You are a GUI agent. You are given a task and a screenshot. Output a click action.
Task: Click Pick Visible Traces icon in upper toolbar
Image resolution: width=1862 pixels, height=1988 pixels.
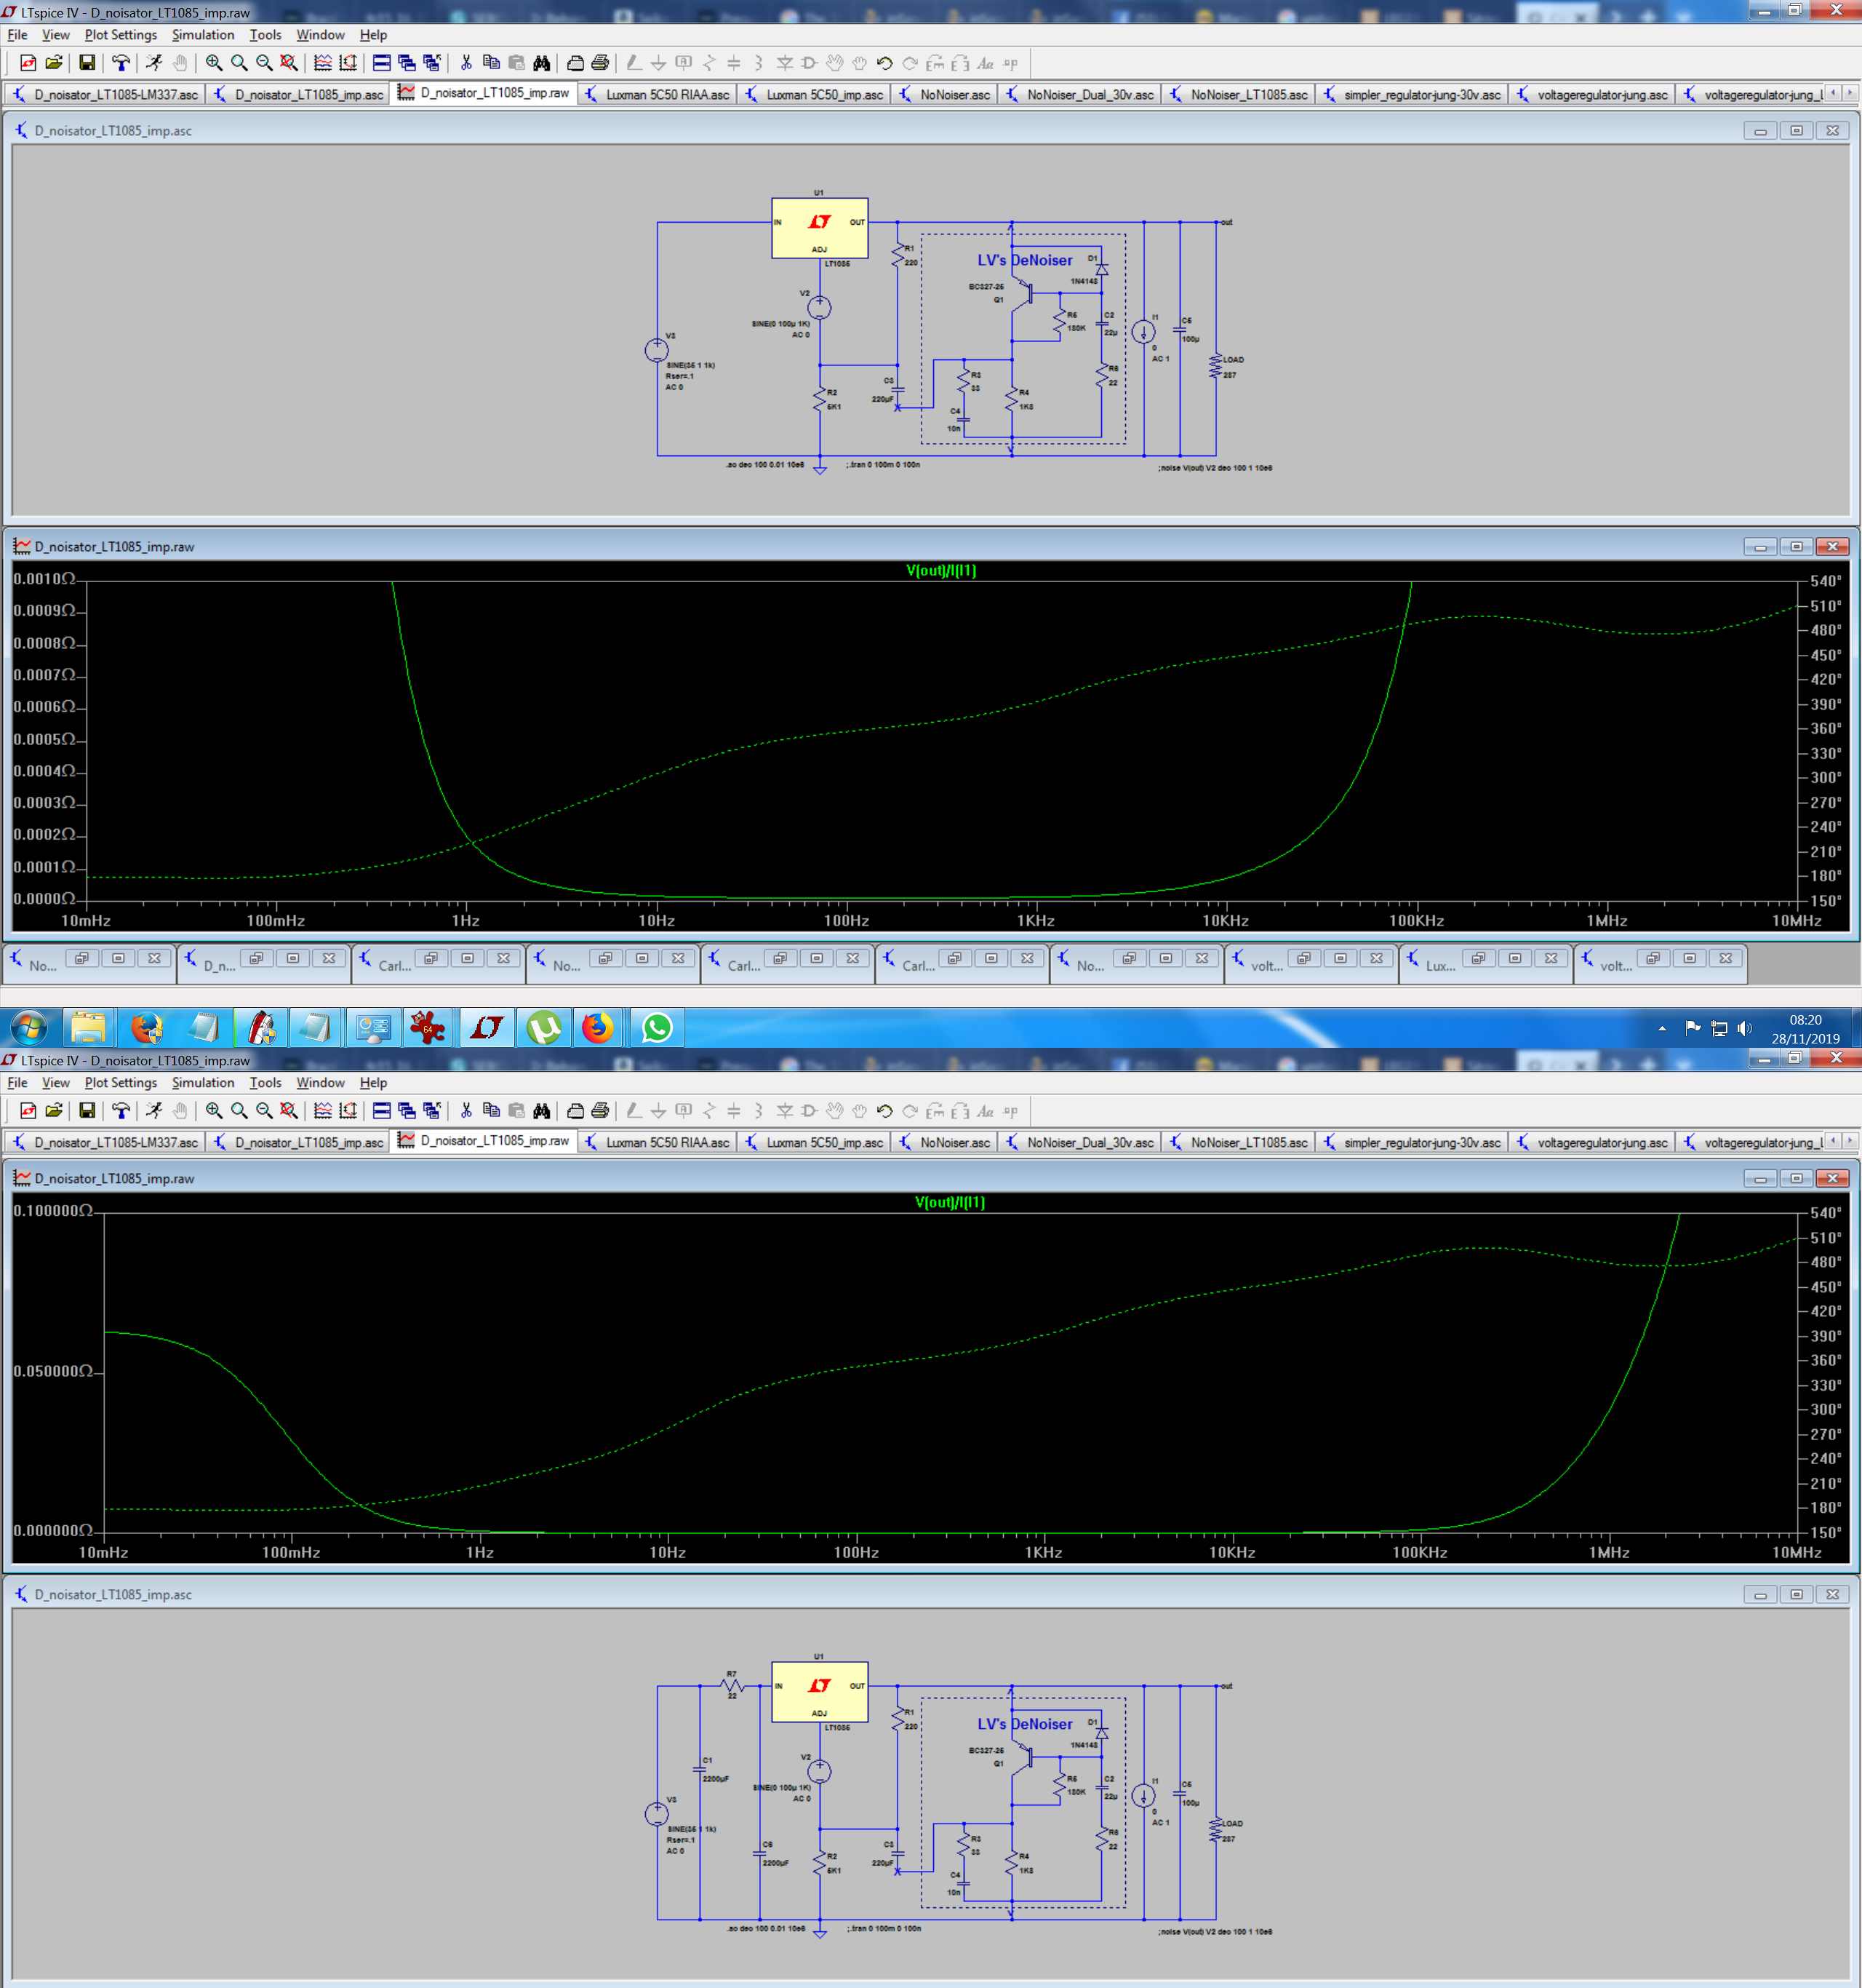323,63
